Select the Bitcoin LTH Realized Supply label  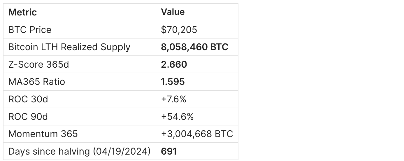[x=69, y=47]
